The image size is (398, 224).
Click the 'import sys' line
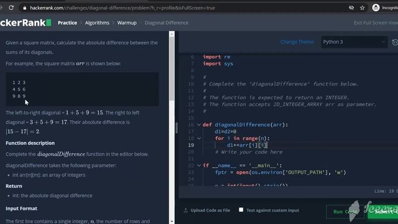[218, 63]
